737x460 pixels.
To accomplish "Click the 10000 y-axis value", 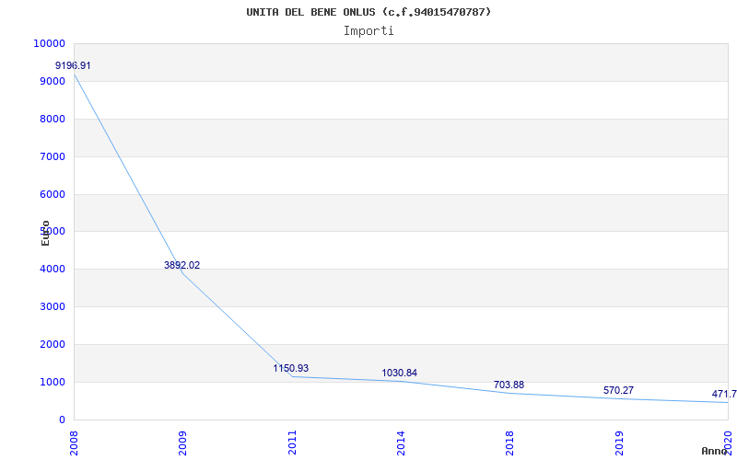I will pyautogui.click(x=50, y=43).
